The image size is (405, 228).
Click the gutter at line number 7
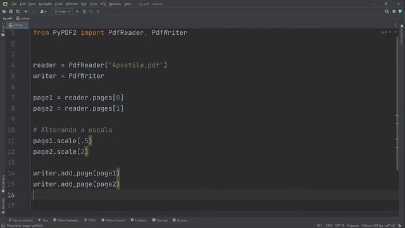click(13, 98)
